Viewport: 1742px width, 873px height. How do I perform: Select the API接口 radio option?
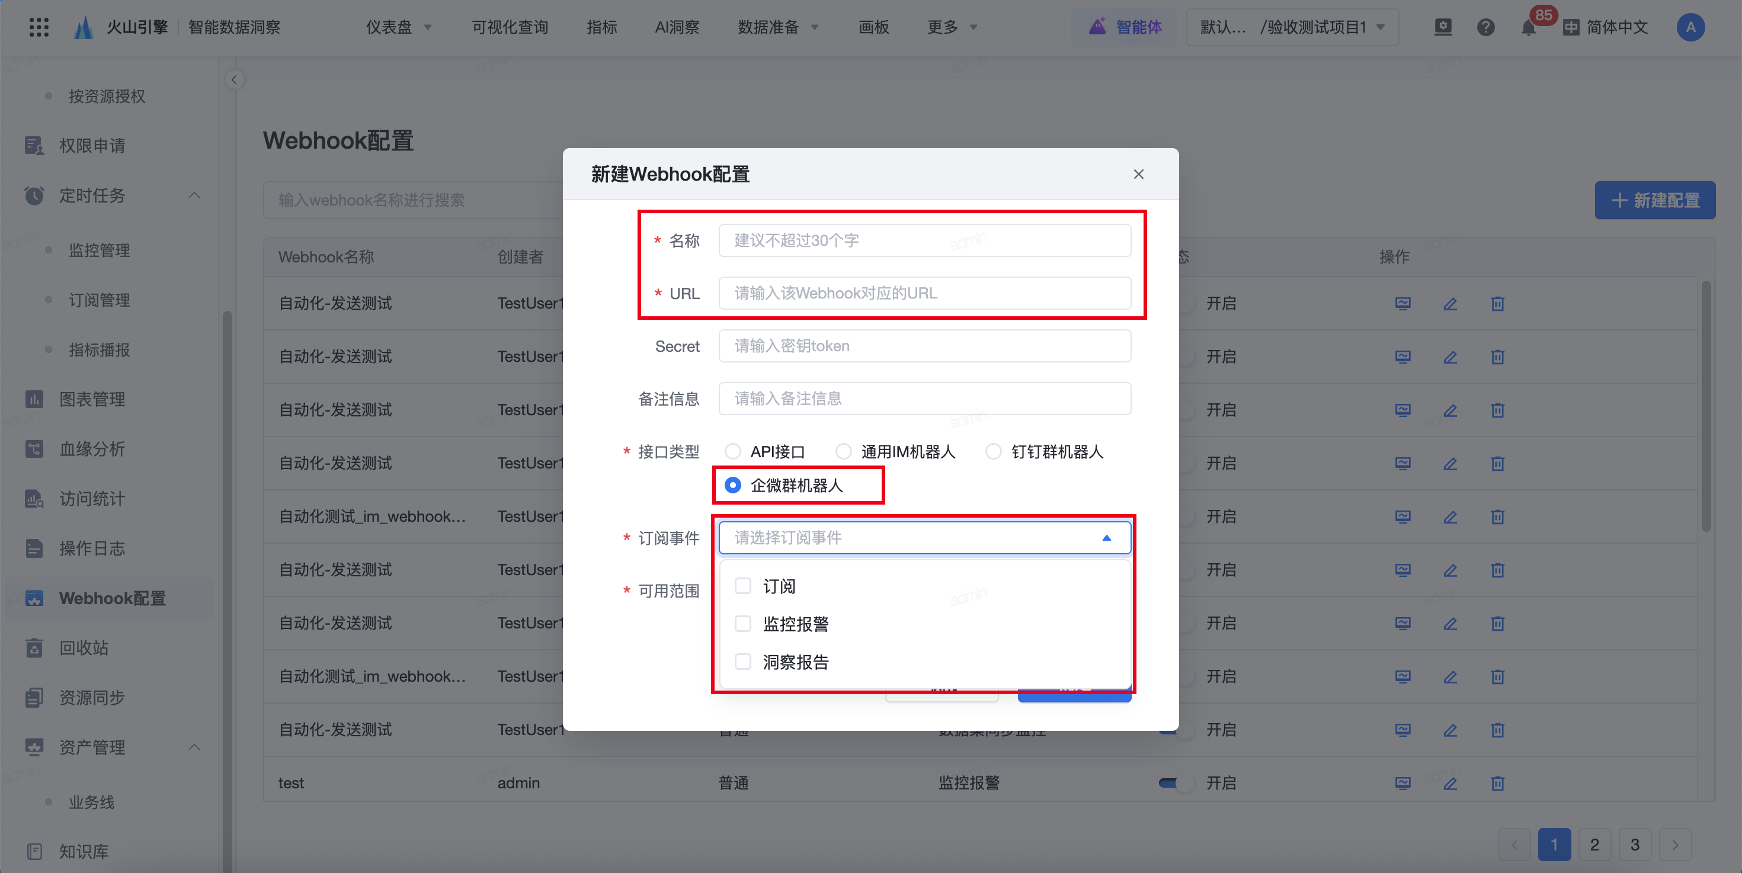click(732, 451)
